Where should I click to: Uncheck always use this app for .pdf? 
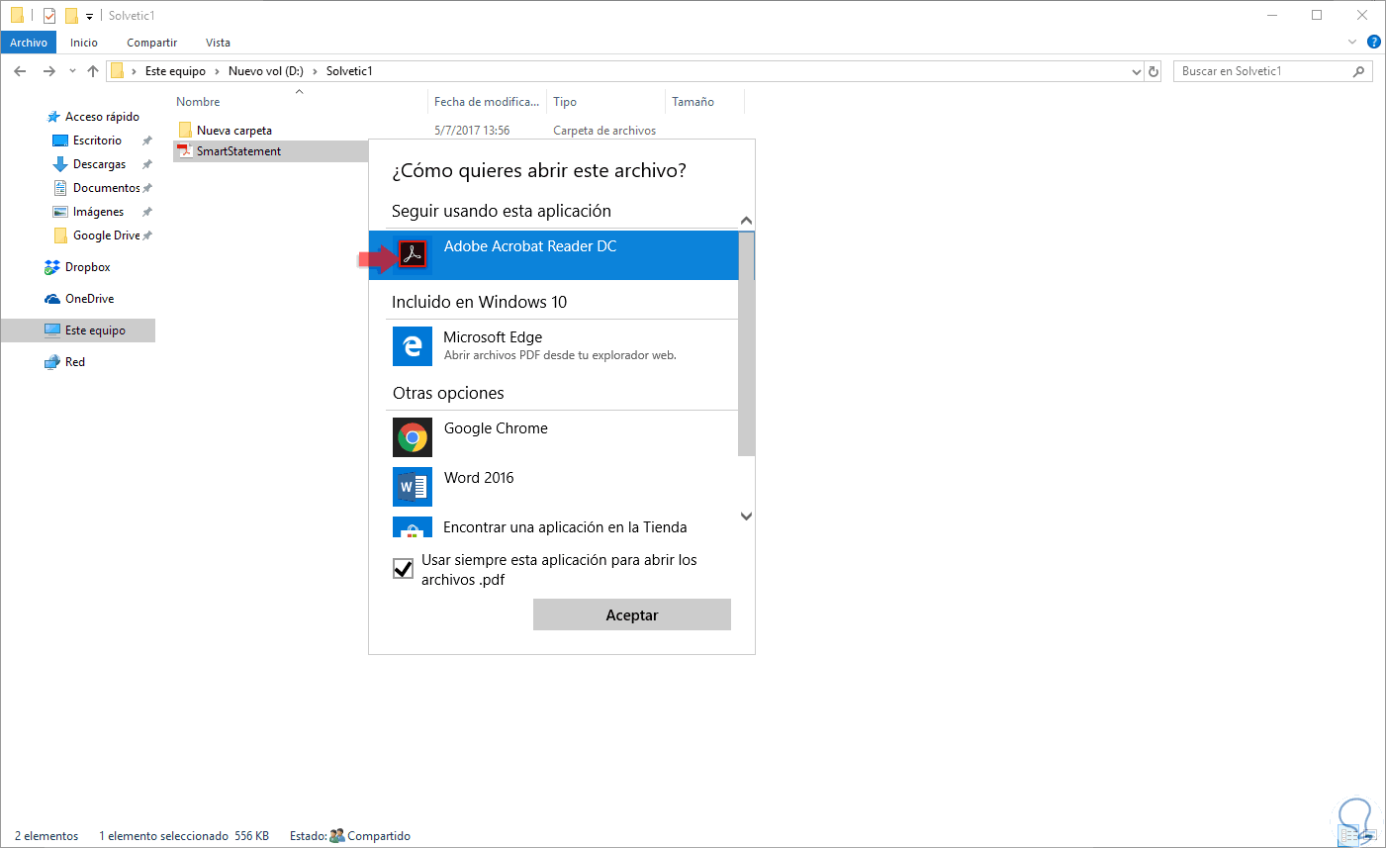coord(403,568)
